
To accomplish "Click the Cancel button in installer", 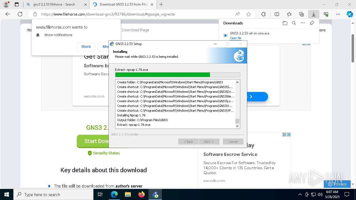I will (233, 142).
